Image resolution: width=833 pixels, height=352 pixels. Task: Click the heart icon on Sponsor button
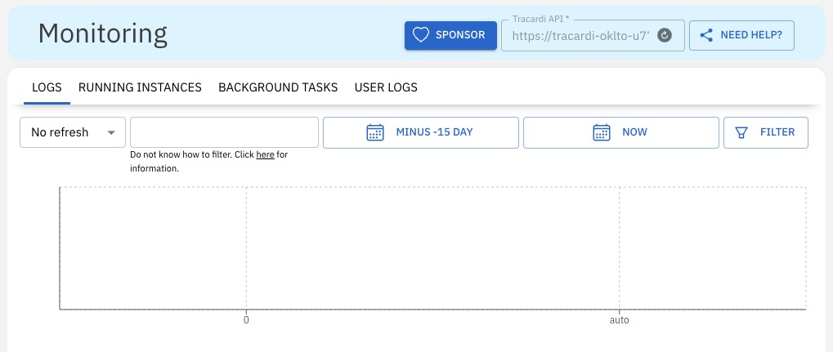pos(421,35)
